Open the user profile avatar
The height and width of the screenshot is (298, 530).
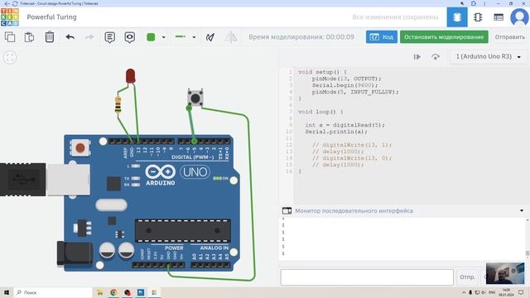click(519, 17)
